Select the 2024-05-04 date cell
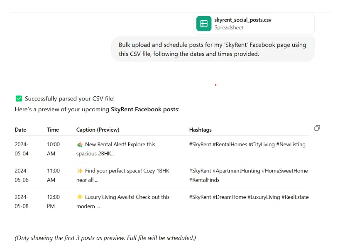The height and width of the screenshot is (248, 345). coord(22,149)
